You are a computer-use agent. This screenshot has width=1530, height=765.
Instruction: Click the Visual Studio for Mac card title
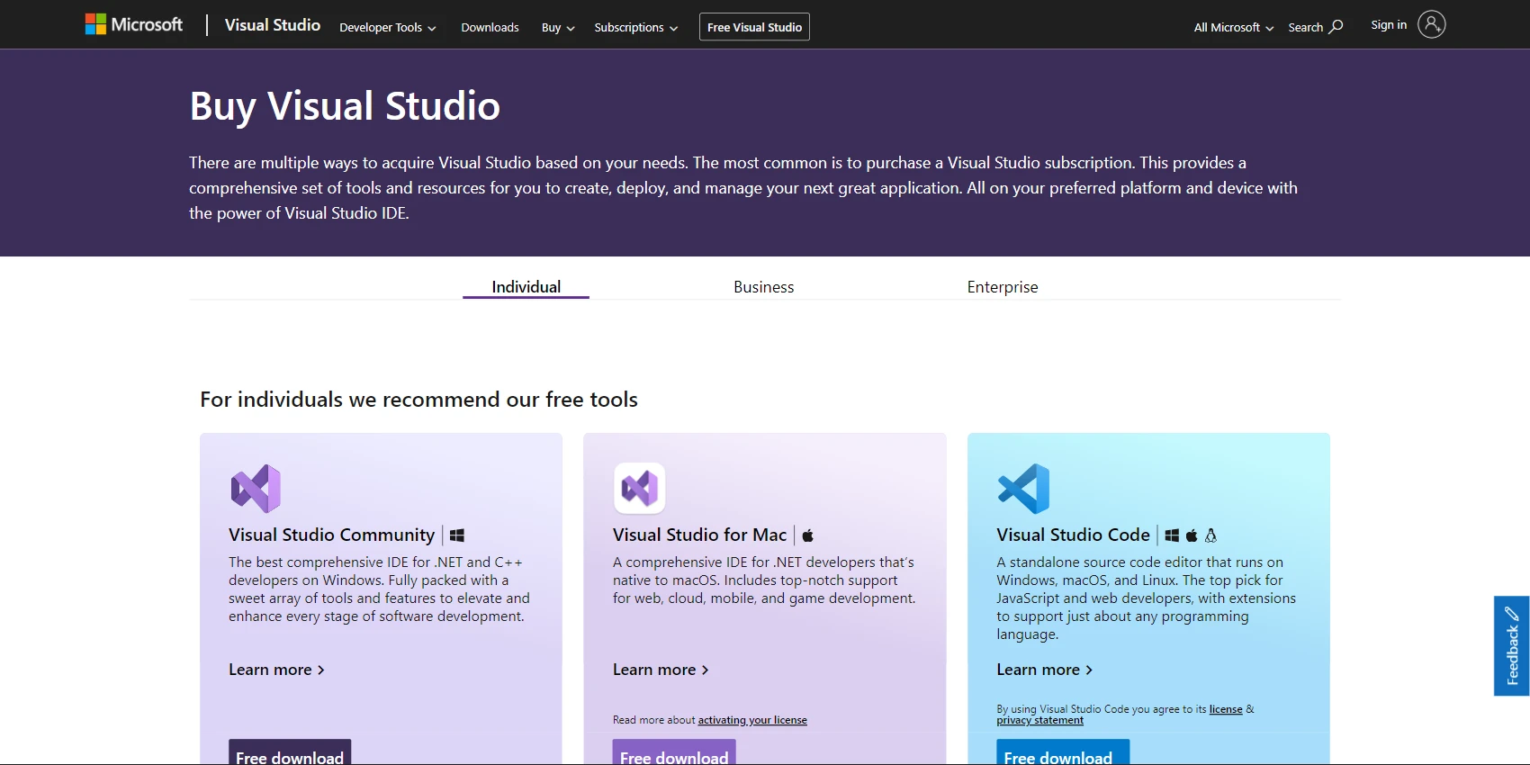[699, 535]
